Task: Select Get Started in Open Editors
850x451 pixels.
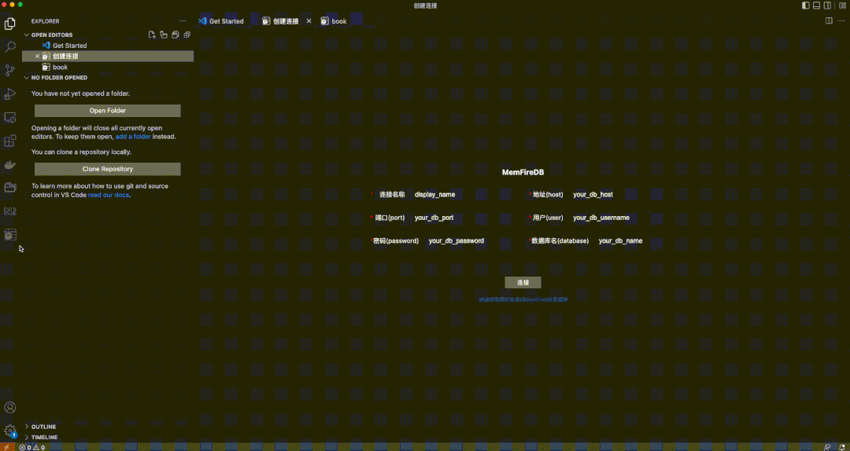Action: (108, 46)
